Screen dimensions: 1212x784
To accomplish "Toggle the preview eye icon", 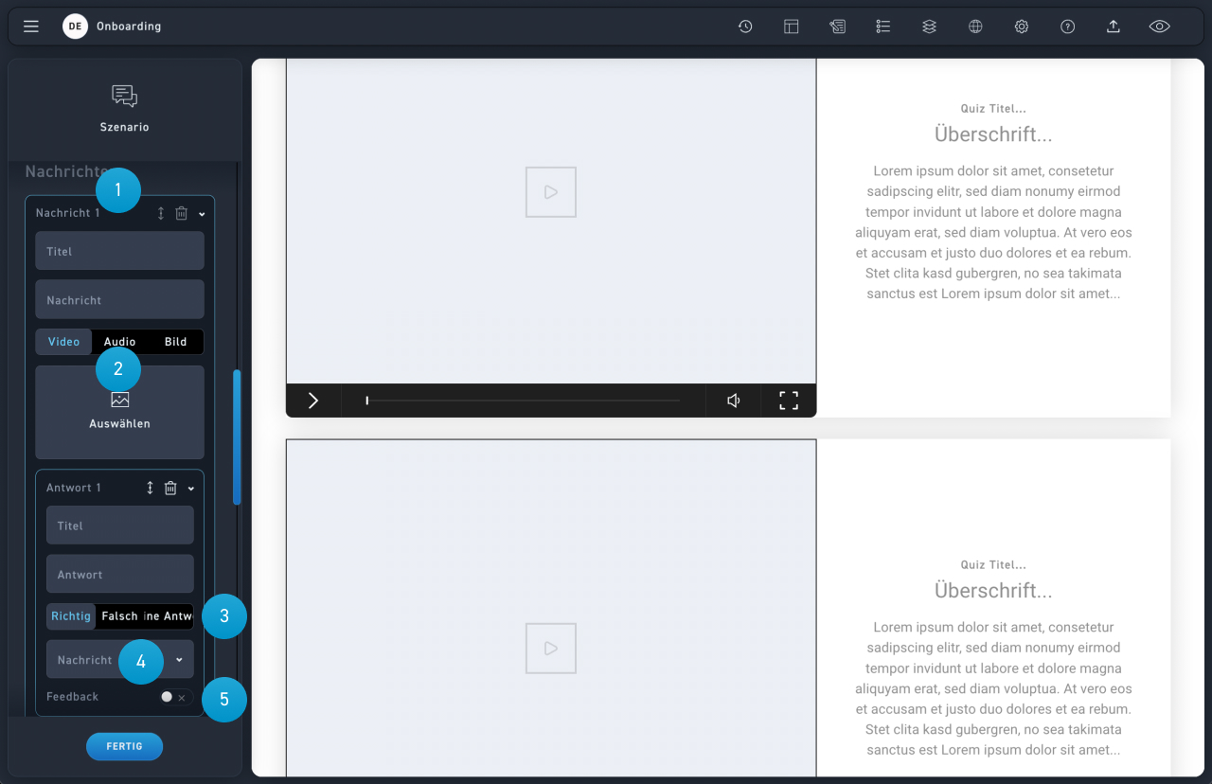I will point(1159,27).
